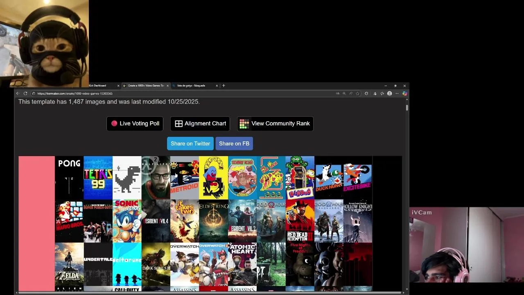Image resolution: width=524 pixels, height=295 pixels.
Task: Click the page horizontal scrollbar at bottom
Action: click(210, 293)
